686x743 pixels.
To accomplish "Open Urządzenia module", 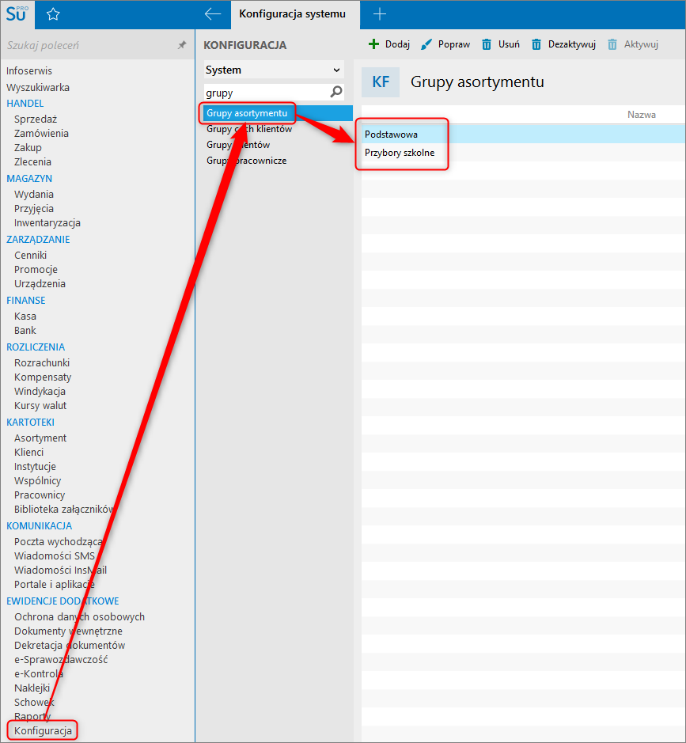I will click(40, 283).
